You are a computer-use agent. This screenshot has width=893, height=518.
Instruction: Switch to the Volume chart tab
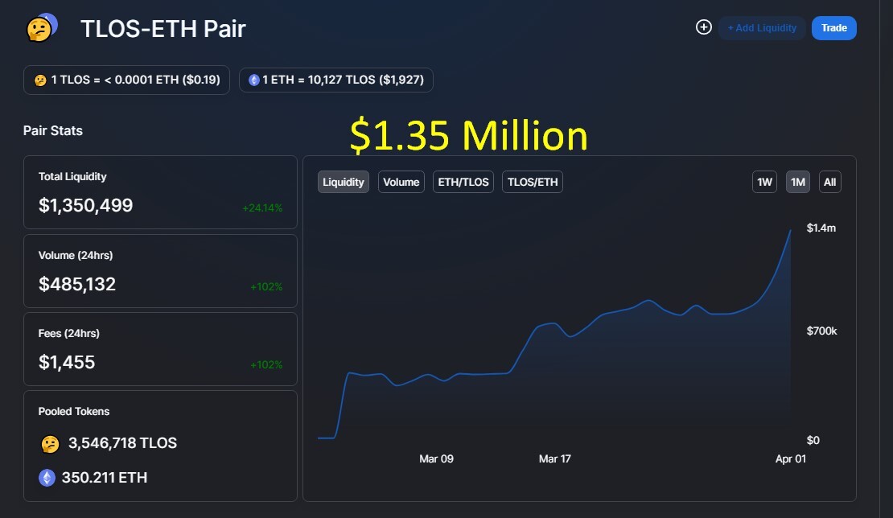pyautogui.click(x=401, y=182)
